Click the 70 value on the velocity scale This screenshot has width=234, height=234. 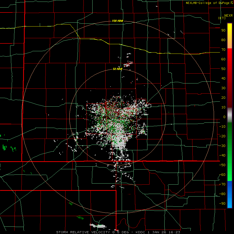pyautogui.click(x=223, y=50)
